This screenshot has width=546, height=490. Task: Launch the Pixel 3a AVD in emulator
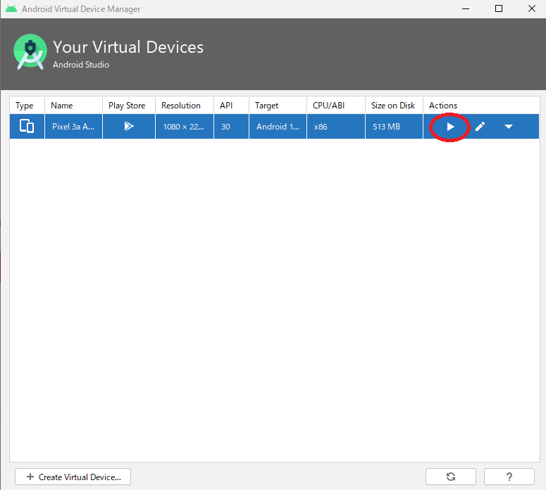[x=450, y=127]
